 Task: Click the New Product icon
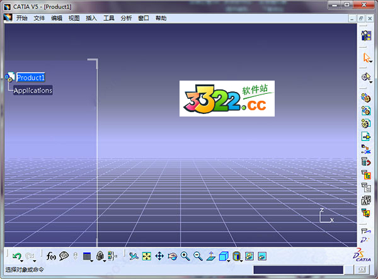[366, 111]
